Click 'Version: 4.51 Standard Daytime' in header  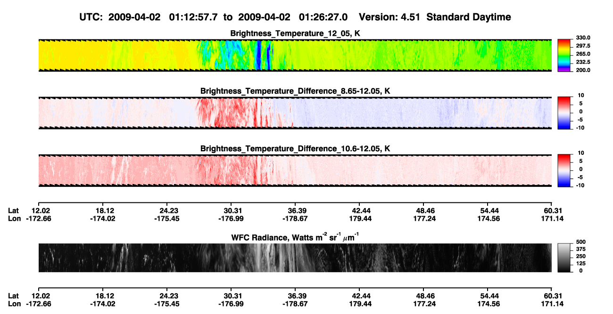435,17
